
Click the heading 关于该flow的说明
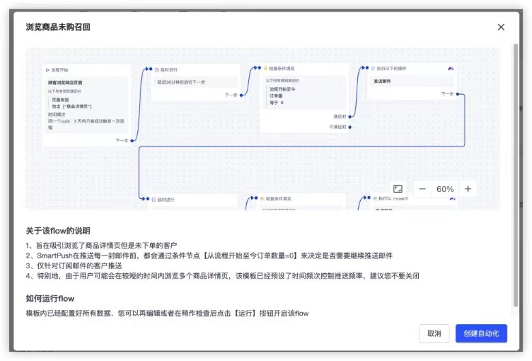click(x=58, y=231)
